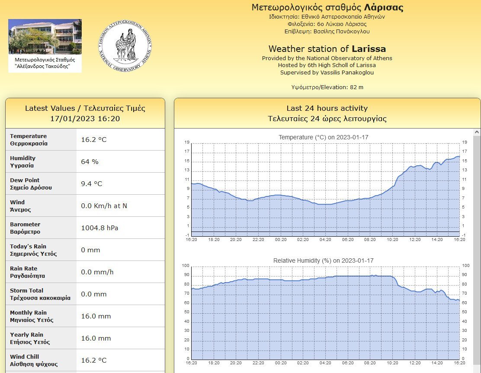Viewport: 481px width, 373px height.
Task: Click Επίβλεψη: Βασίλης Πανάκογλου line
Action: click(x=327, y=31)
